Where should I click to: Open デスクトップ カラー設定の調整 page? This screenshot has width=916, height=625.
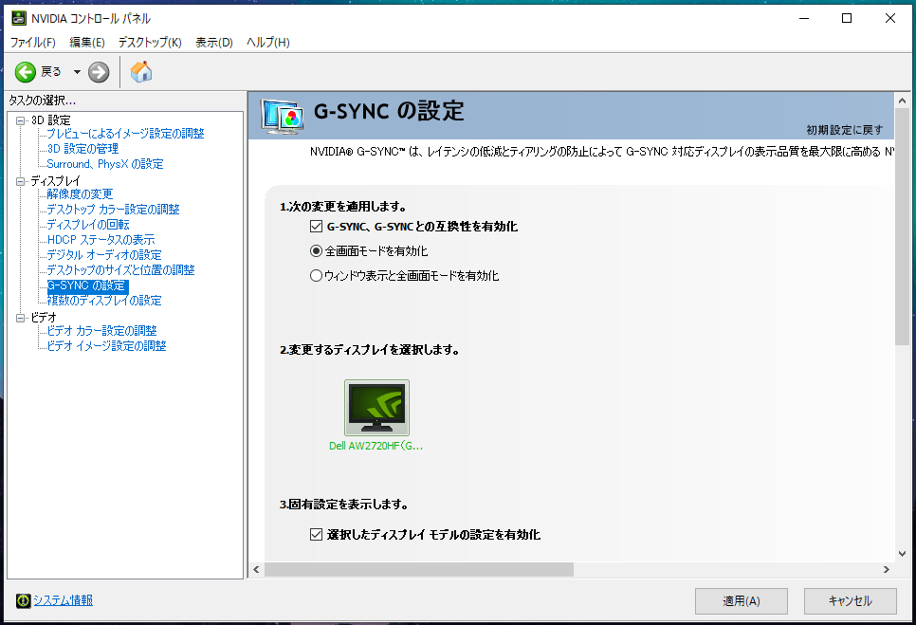[114, 209]
